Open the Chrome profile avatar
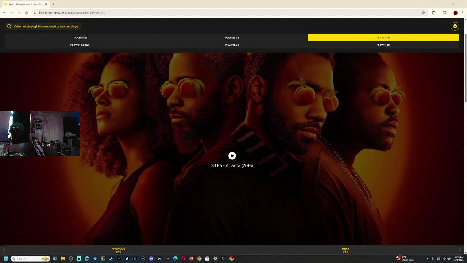467x263 pixels. pyautogui.click(x=455, y=13)
